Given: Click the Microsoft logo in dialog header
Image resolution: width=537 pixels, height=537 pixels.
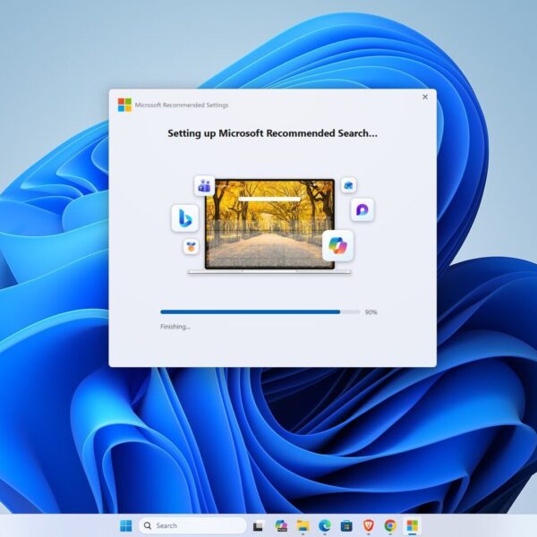Looking at the screenshot, I should click(x=124, y=105).
